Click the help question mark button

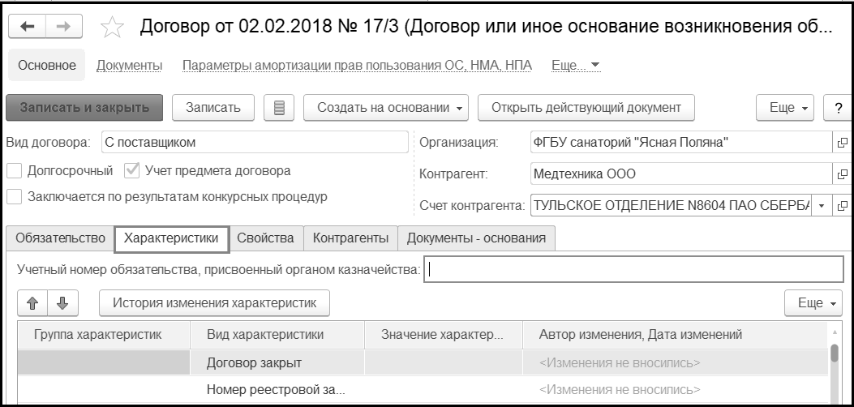838,107
